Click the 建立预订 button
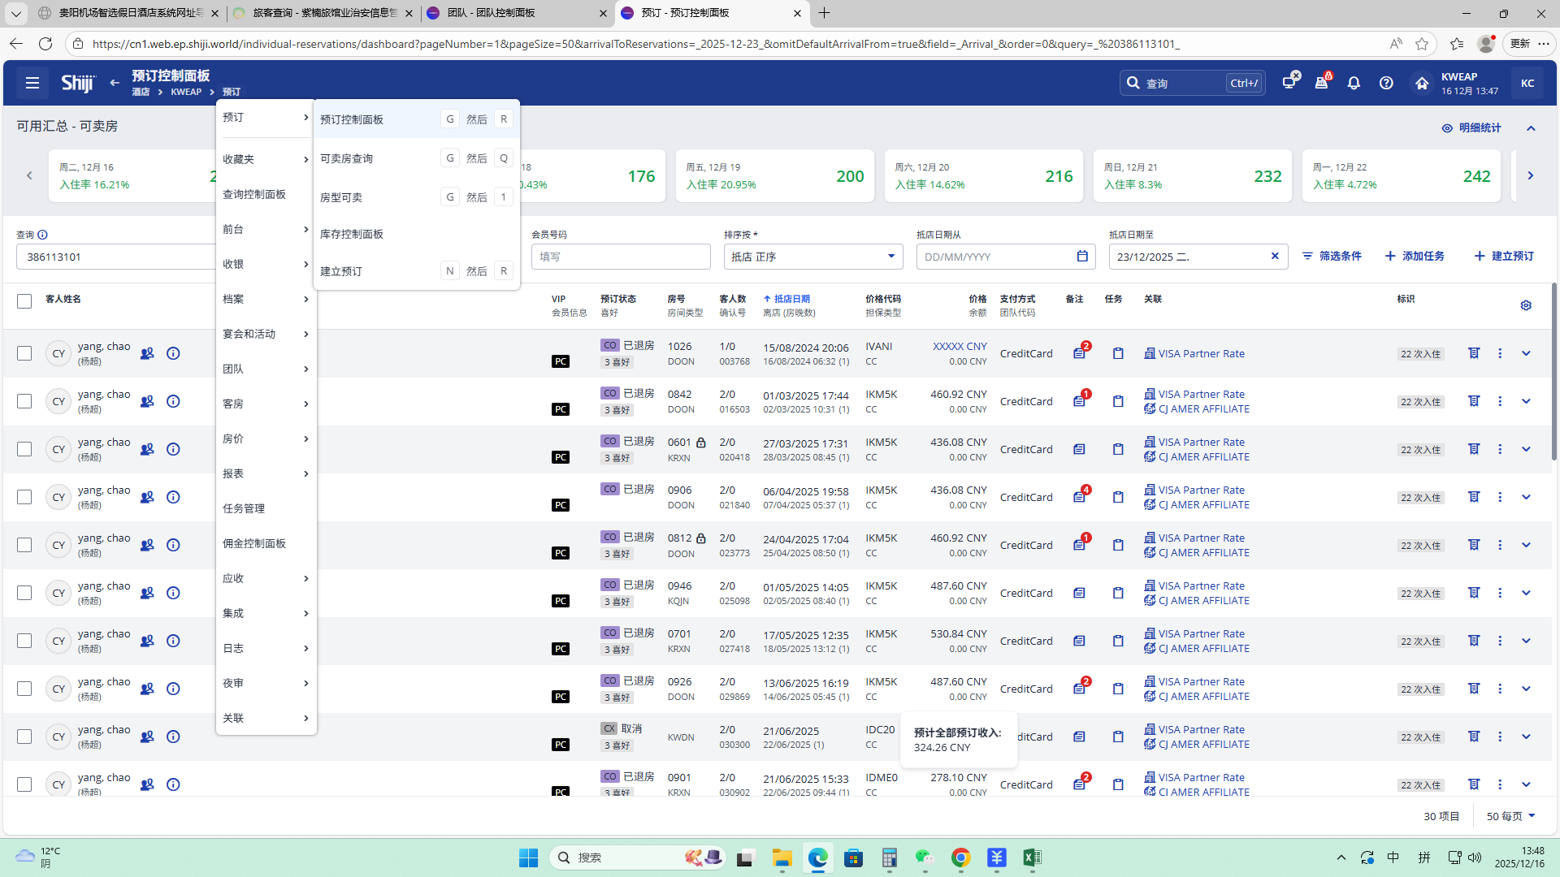 [x=1504, y=256]
